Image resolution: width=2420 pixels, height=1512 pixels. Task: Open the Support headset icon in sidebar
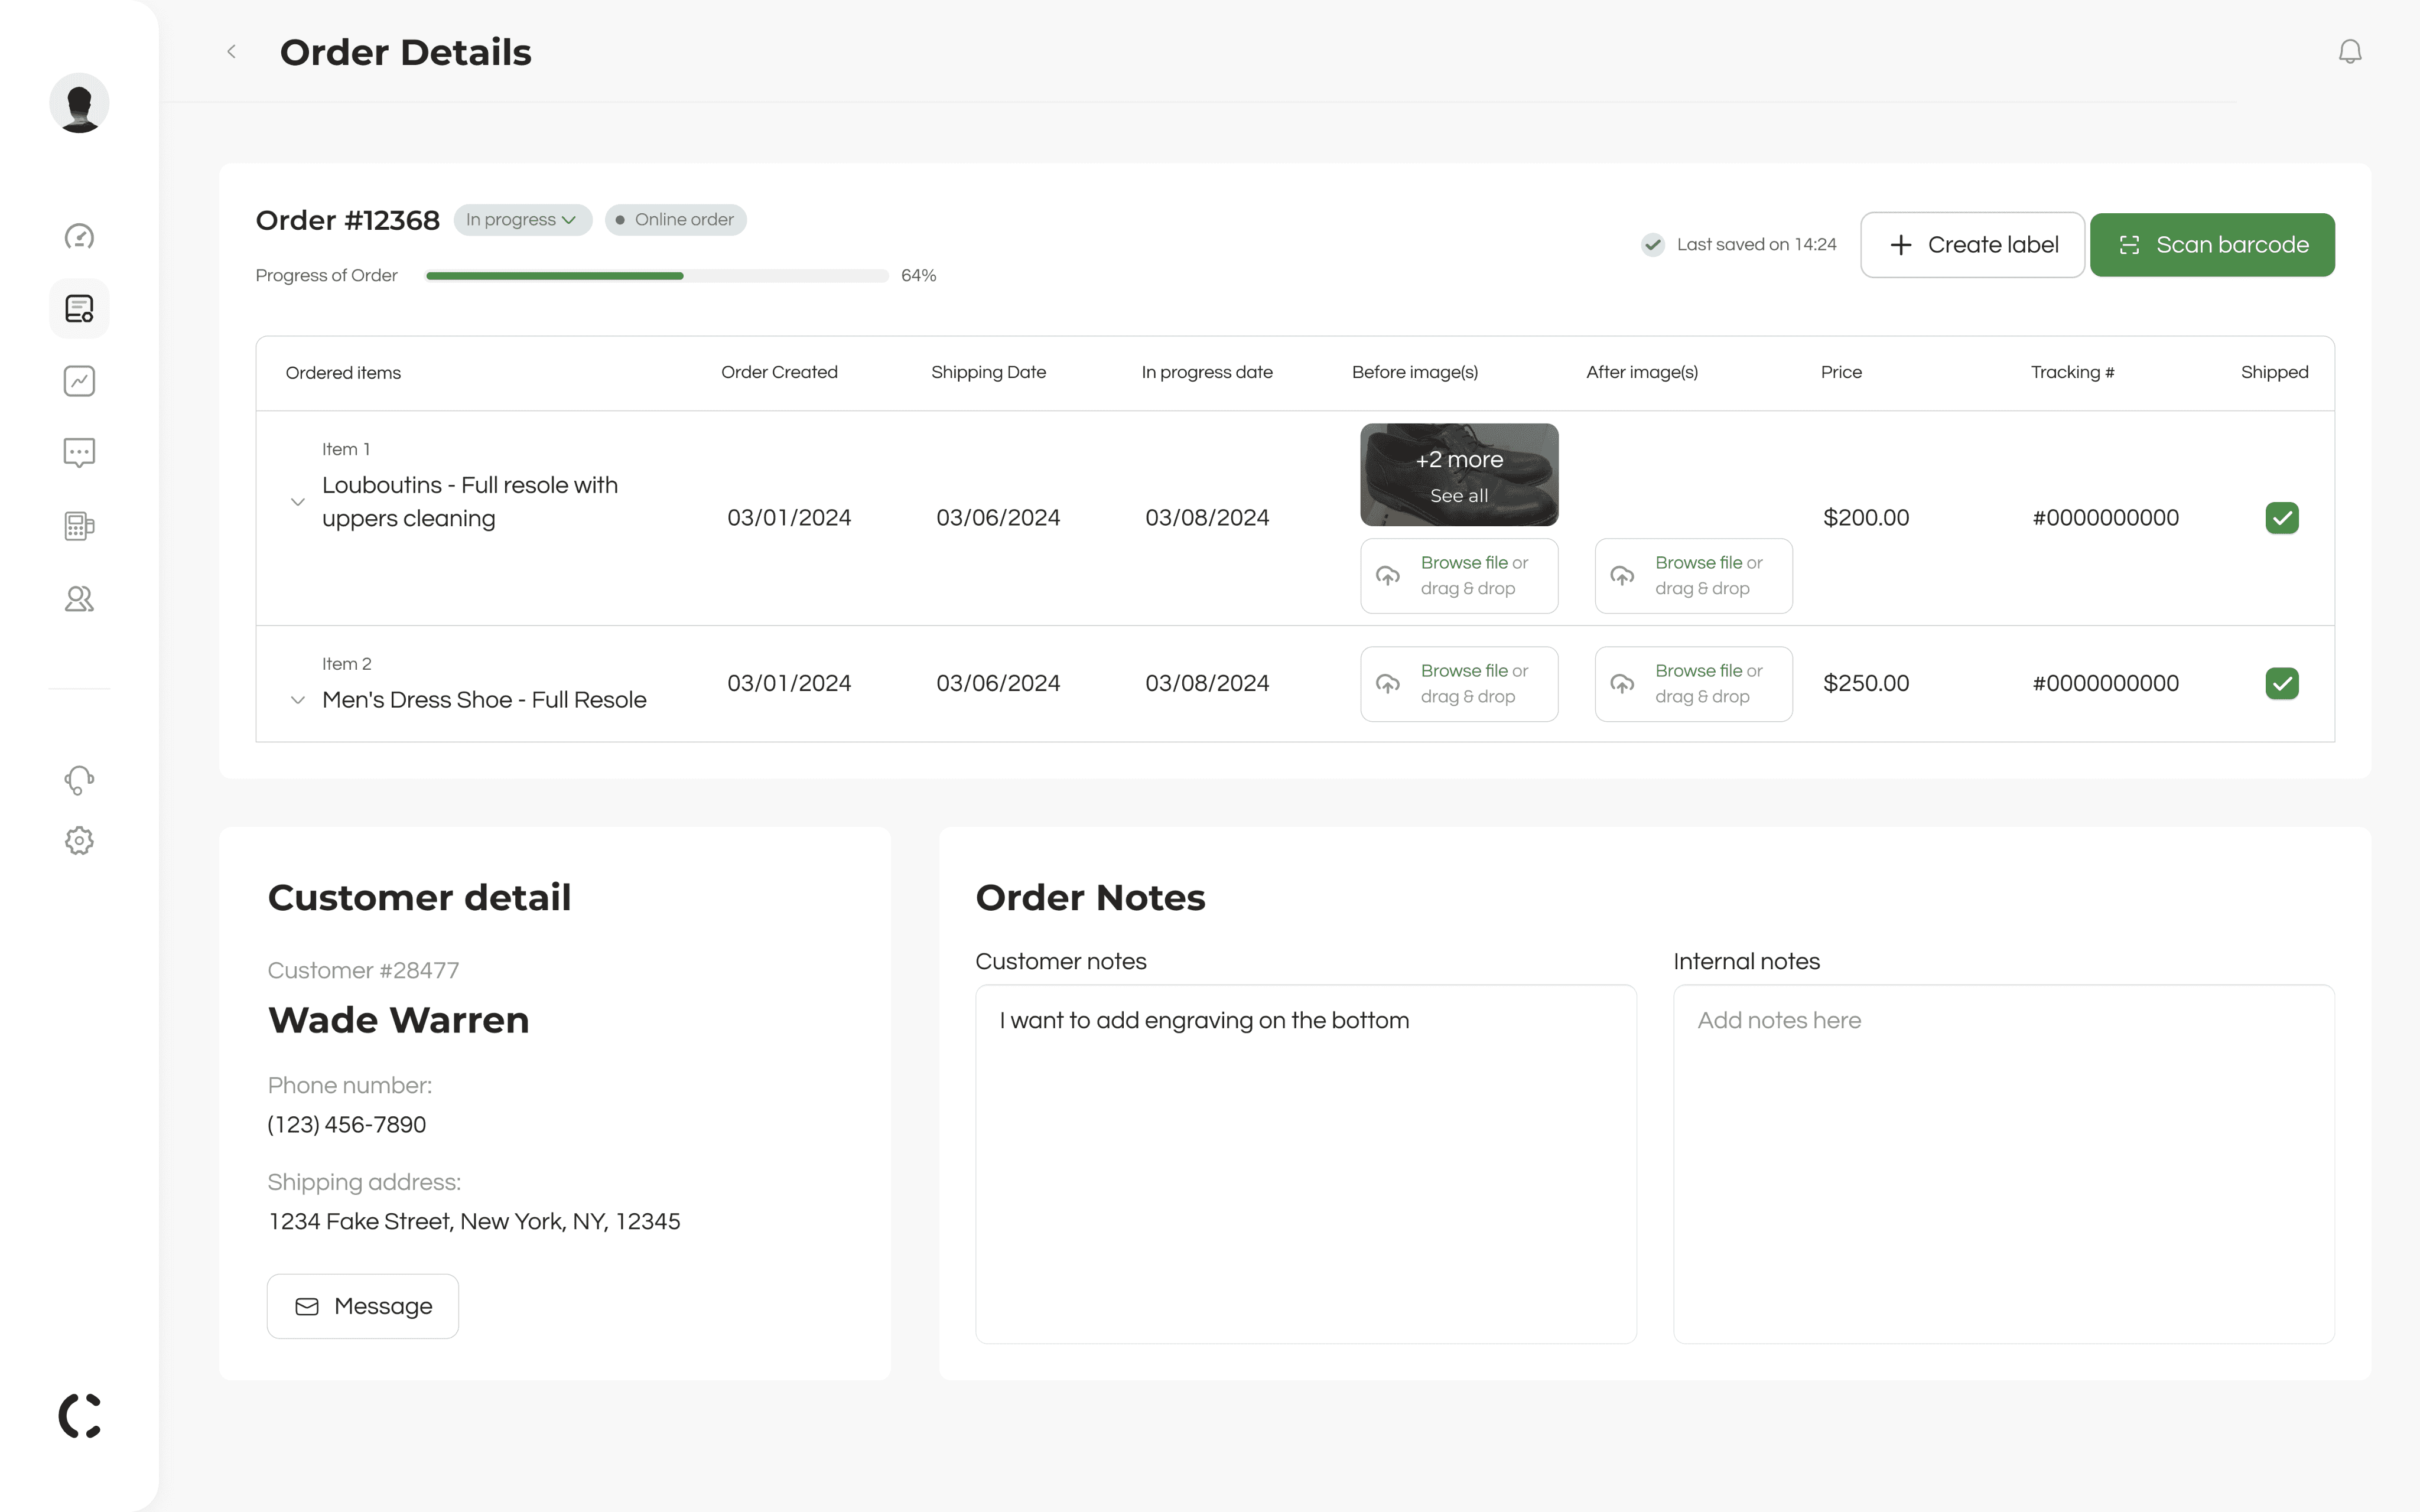pos(79,780)
